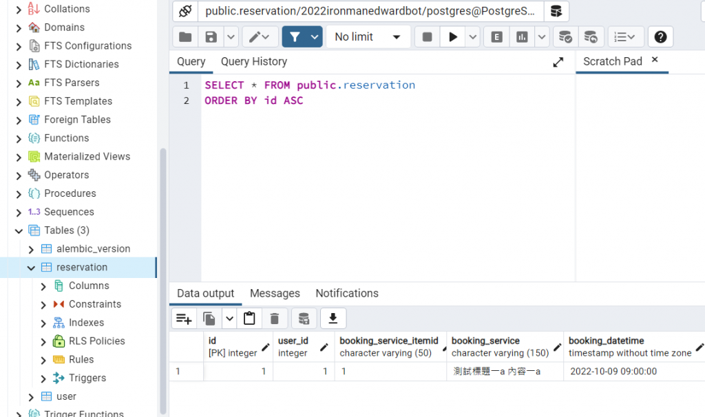The height and width of the screenshot is (417, 705).
Task: Collapse the Tables (3) node
Action: point(19,231)
